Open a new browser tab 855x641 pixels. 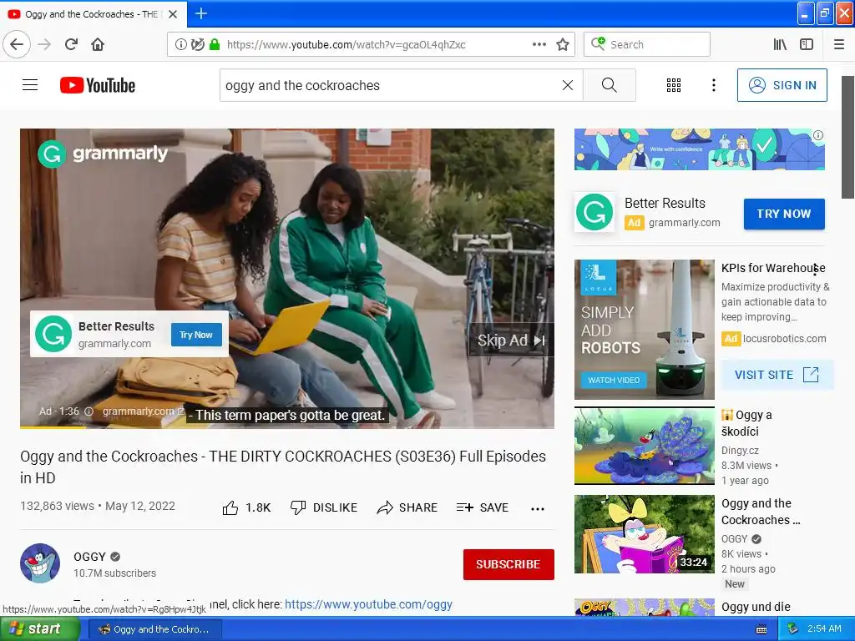tap(200, 13)
